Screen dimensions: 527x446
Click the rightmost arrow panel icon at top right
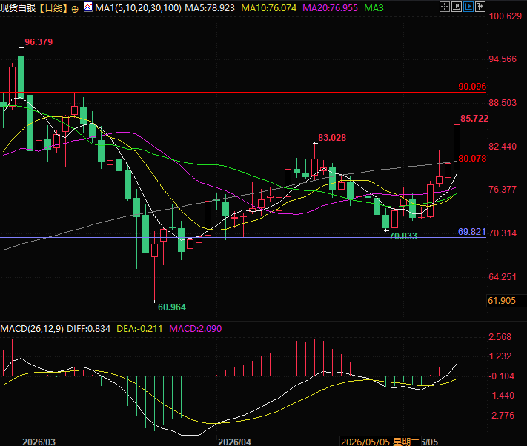(x=480, y=7)
